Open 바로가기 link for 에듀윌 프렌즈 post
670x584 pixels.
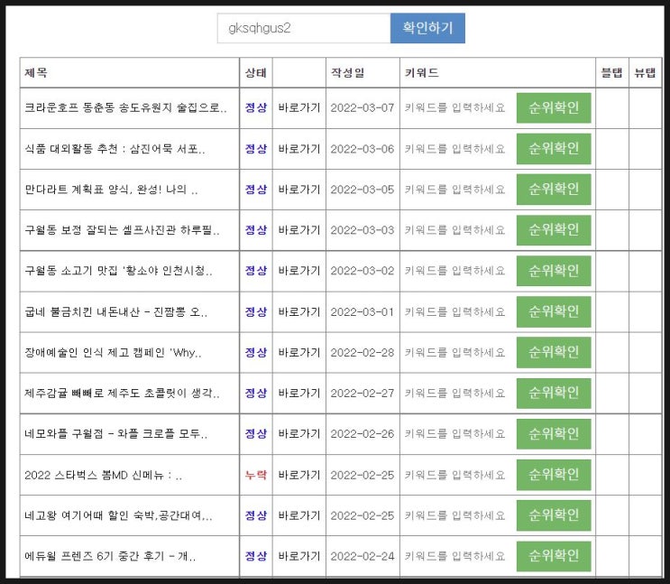(299, 556)
